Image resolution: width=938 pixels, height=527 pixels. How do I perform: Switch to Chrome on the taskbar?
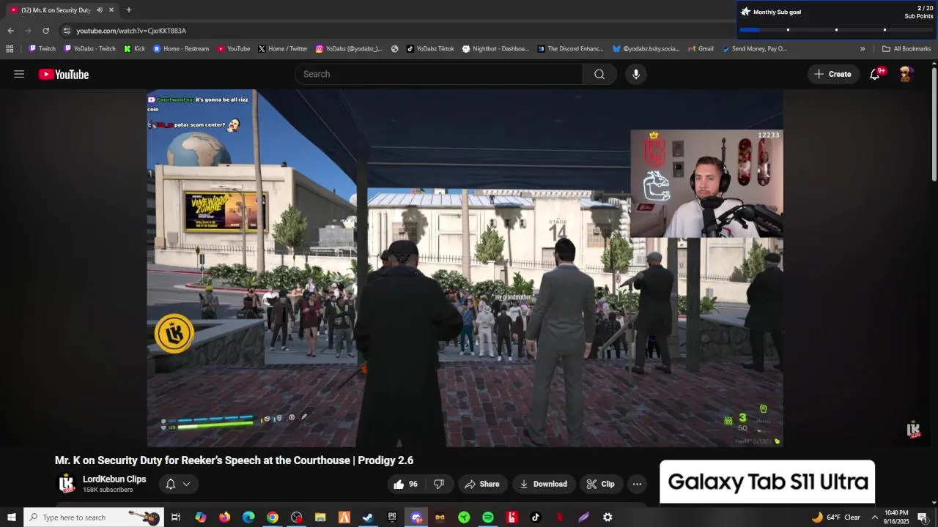point(273,517)
